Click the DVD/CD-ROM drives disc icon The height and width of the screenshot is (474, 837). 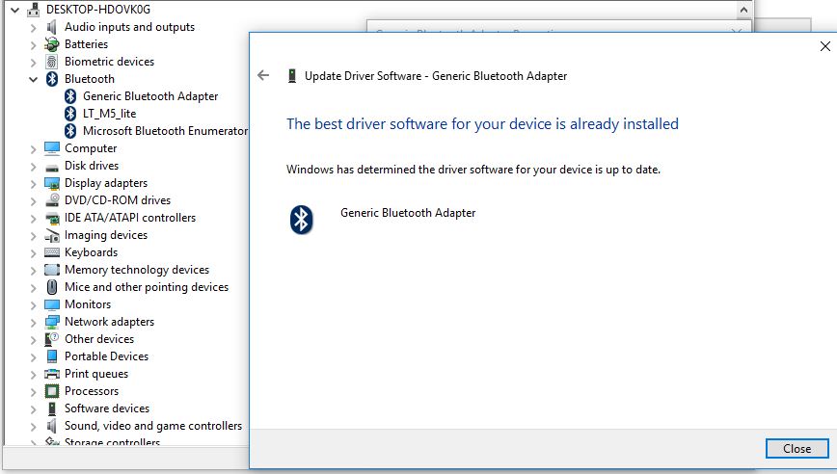pos(52,200)
